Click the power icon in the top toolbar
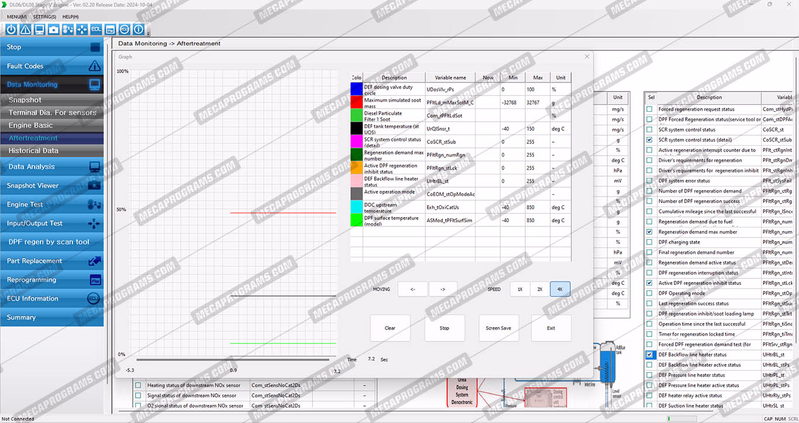Image resolution: width=799 pixels, height=423 pixels. tap(11, 29)
